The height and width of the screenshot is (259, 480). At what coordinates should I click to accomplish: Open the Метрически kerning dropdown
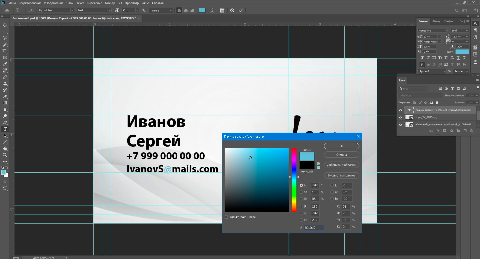[x=440, y=42]
